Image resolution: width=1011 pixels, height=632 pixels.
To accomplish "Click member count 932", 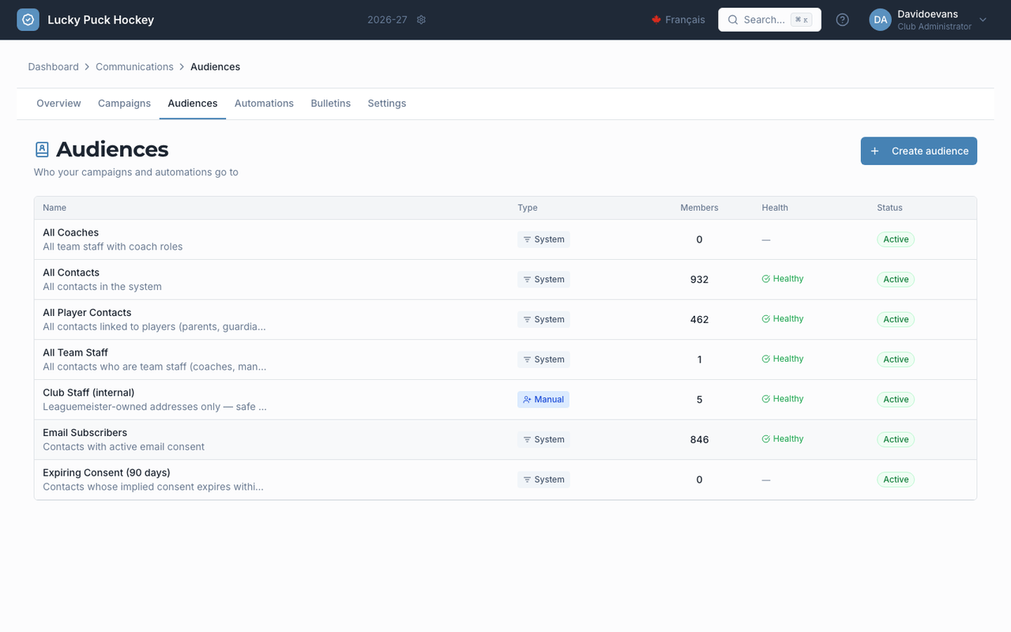I will [699, 280].
